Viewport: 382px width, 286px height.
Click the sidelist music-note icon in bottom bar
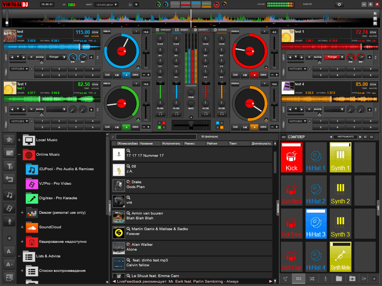click(285, 279)
